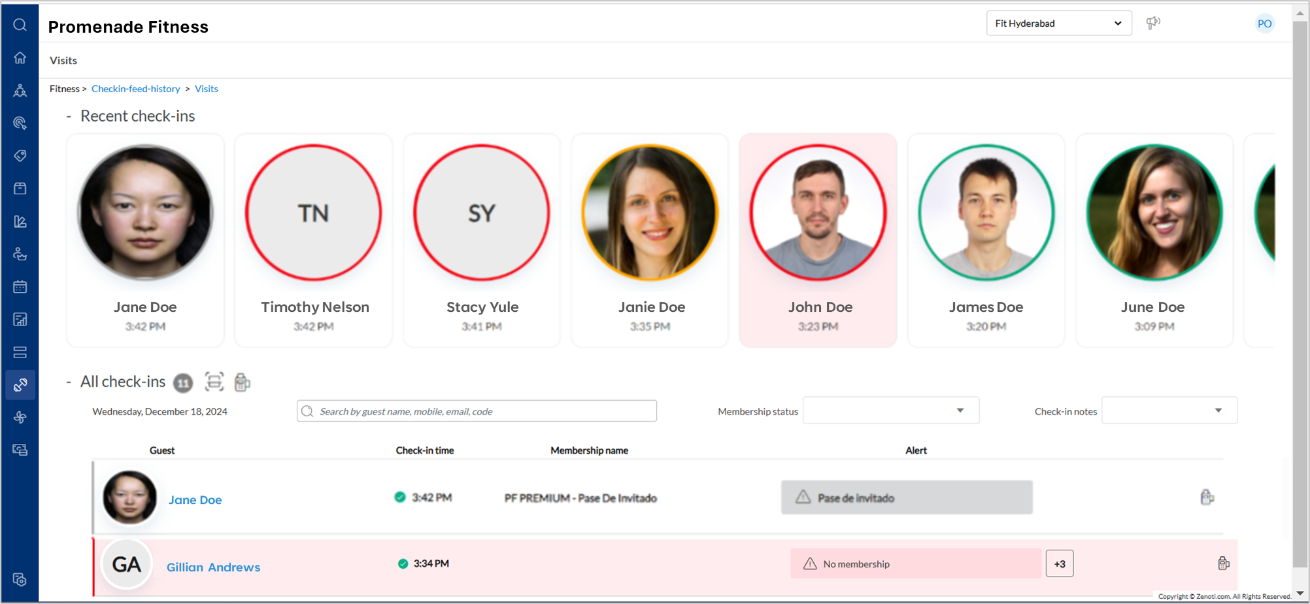Click the manual check-in icon beside All check-ins

tap(242, 382)
